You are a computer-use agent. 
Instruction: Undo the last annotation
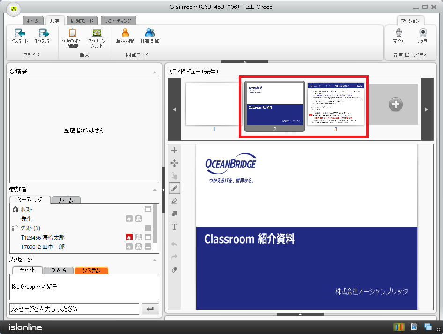(174, 244)
